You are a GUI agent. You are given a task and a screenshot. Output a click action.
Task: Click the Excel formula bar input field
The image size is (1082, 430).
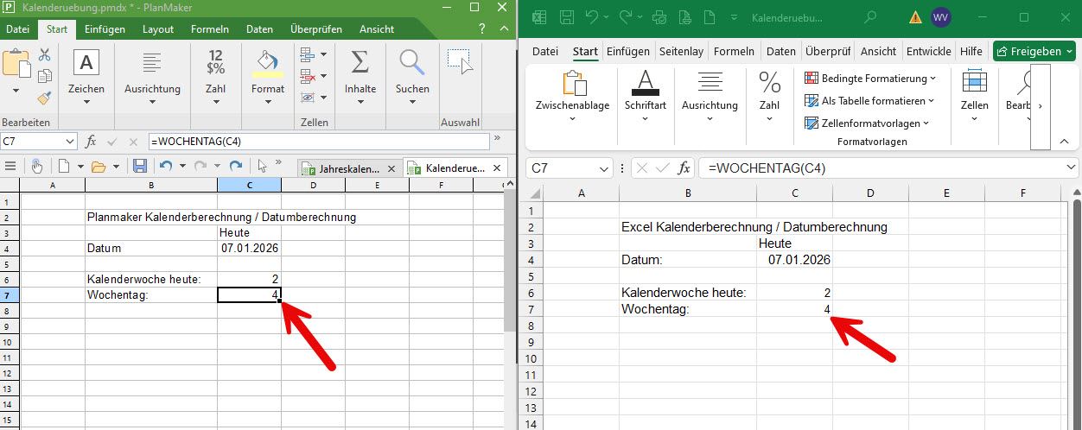[x=882, y=168]
